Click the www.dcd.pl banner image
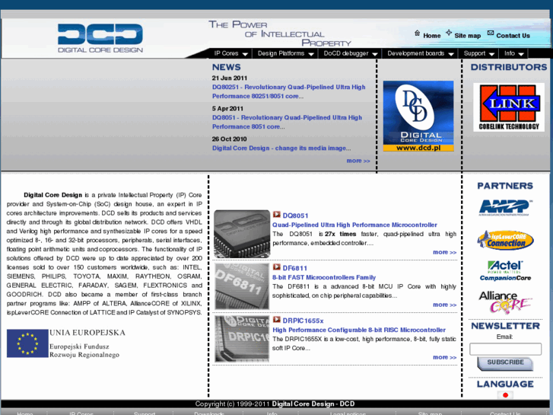Viewport: 553px width, 415px height. click(x=418, y=117)
